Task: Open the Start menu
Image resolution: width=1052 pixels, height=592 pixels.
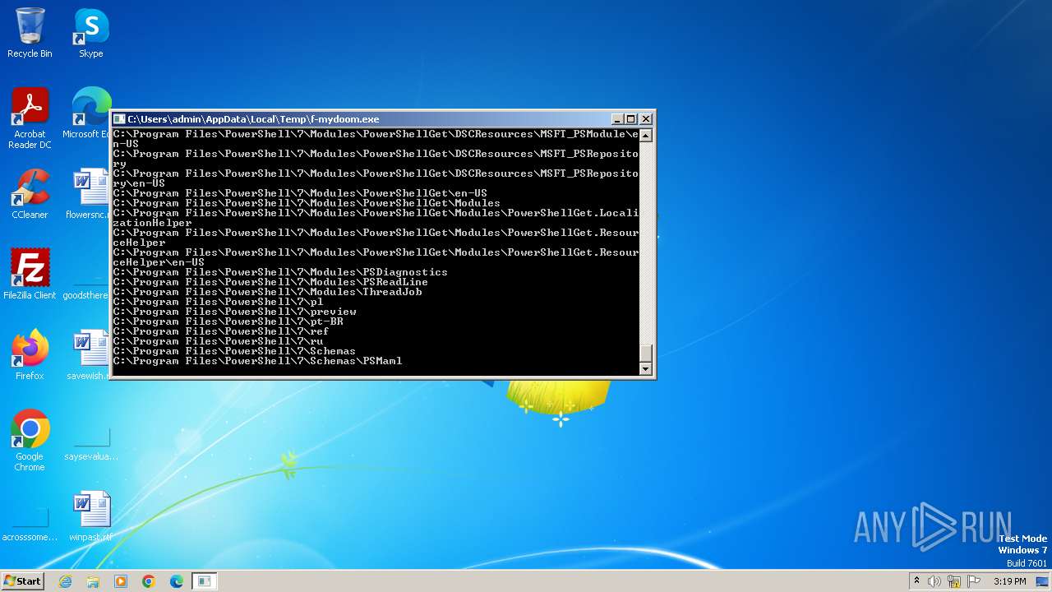Action: (23, 581)
